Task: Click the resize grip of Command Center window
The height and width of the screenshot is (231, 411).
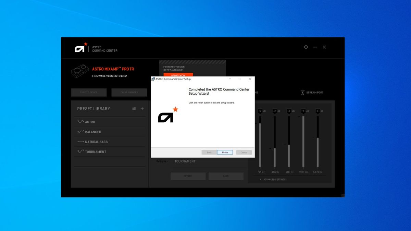Action: [343, 195]
